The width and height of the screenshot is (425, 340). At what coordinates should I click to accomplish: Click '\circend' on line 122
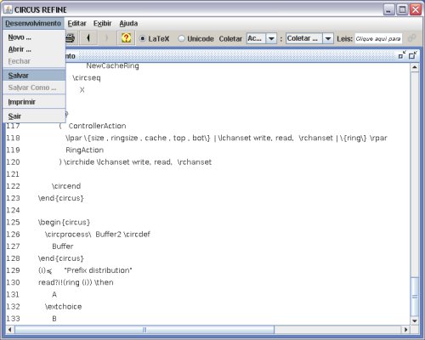(66, 186)
